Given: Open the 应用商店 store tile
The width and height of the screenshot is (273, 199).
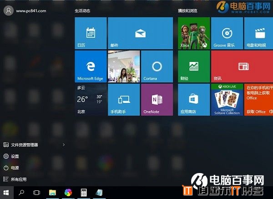Looking at the screenshot, I should (x=194, y=100).
